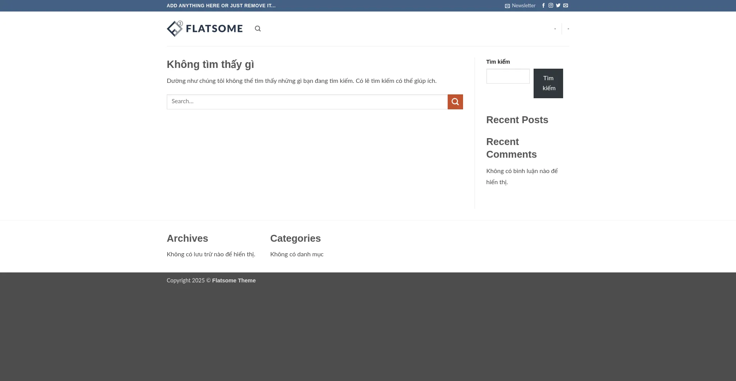Click the Categories footer heading
The width and height of the screenshot is (736, 381).
click(295, 239)
